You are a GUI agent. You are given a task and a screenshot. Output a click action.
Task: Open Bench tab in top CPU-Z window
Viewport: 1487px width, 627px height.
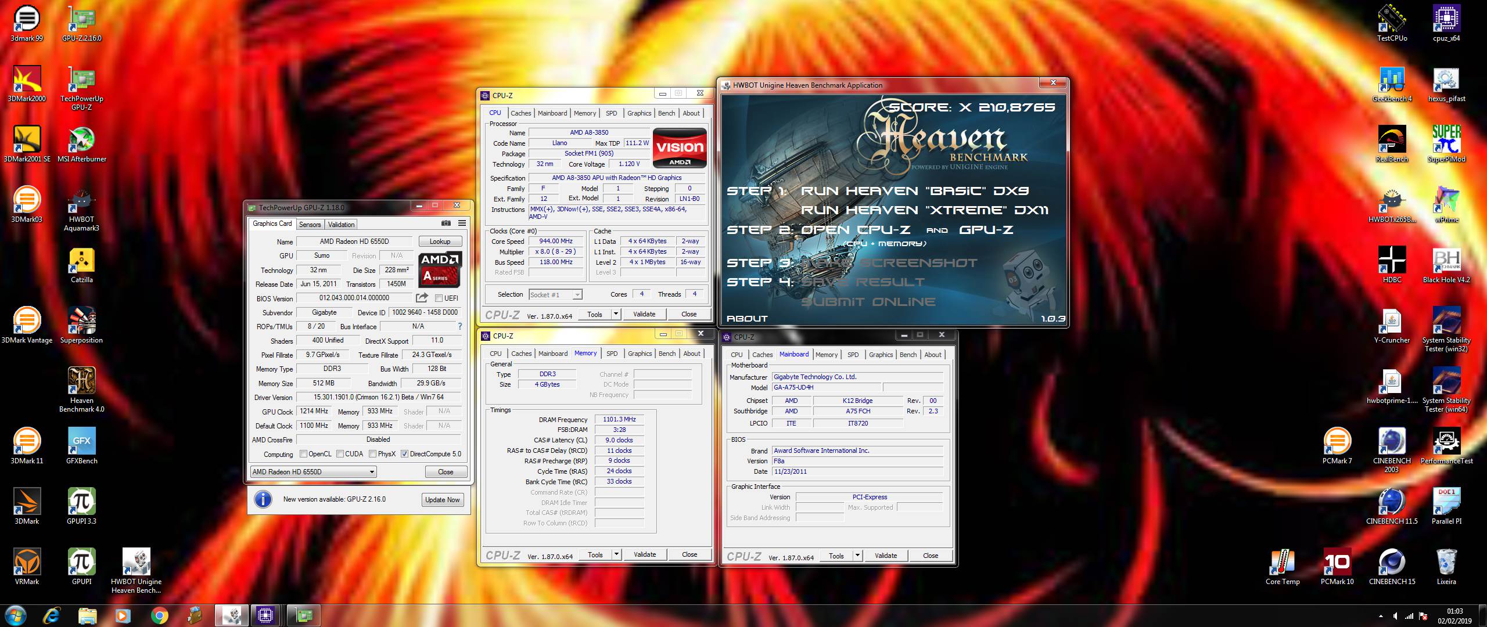[x=666, y=113]
